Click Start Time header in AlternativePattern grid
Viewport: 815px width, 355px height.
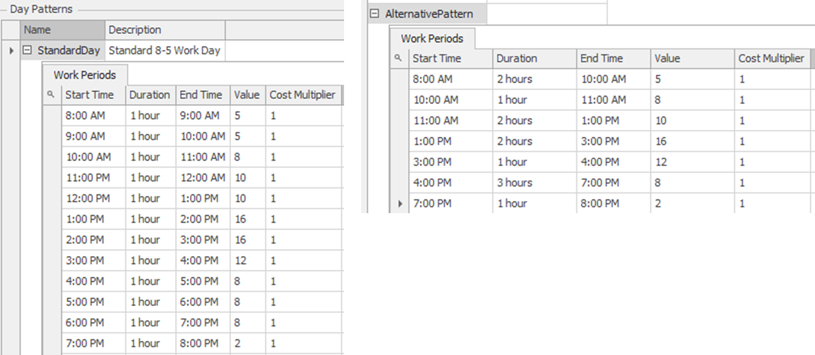pyautogui.click(x=450, y=58)
